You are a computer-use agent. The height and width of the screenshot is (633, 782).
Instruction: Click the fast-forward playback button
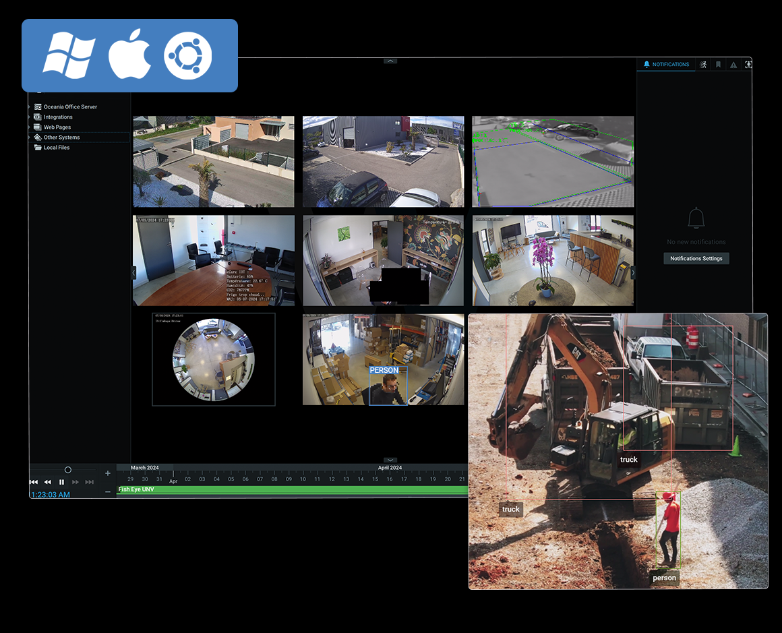point(76,482)
